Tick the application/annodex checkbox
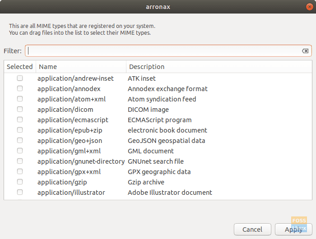Screen dimensions: 316x239 click(x=20, y=89)
